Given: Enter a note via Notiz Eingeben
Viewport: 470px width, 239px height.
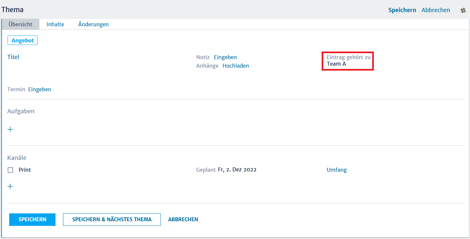Looking at the screenshot, I should tap(225, 57).
